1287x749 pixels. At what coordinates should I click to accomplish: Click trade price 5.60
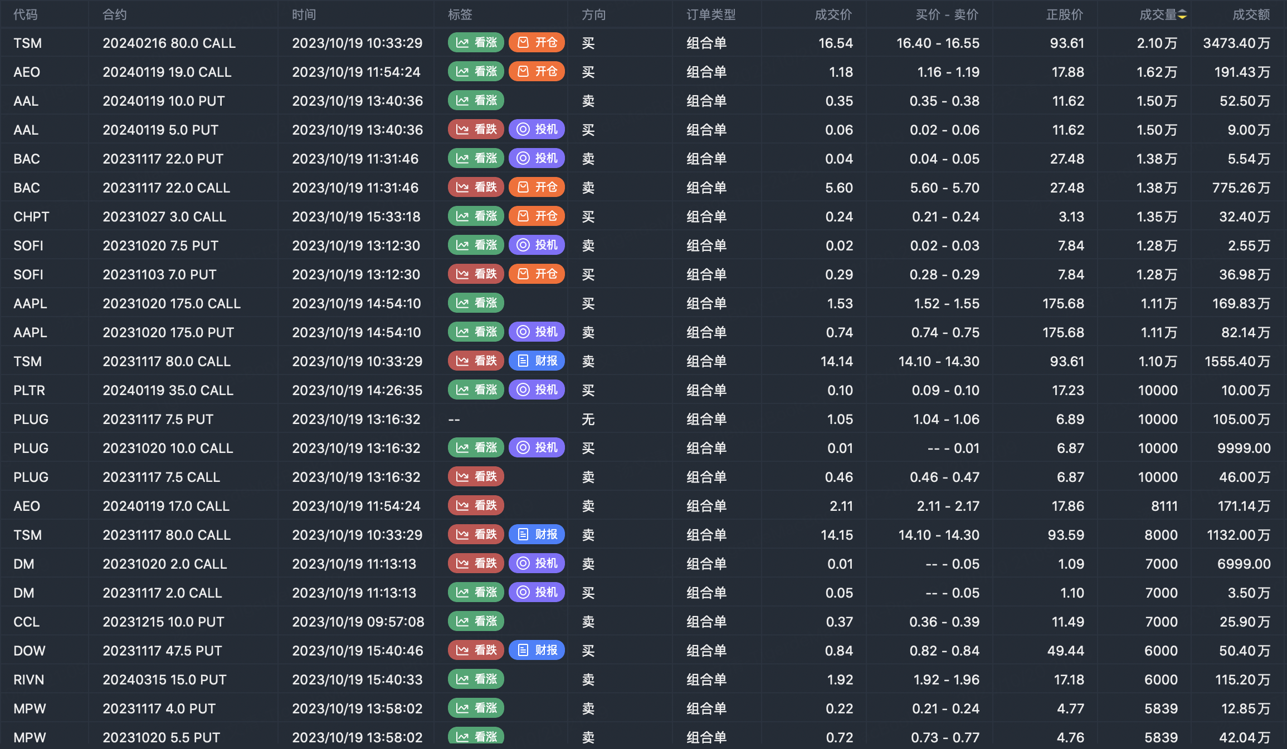(x=839, y=188)
